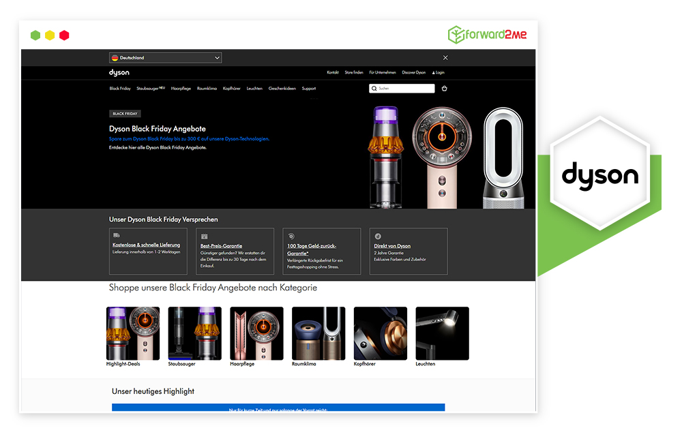Click the Dyson logo
Viewport: 682px width, 443px height.
click(x=118, y=72)
